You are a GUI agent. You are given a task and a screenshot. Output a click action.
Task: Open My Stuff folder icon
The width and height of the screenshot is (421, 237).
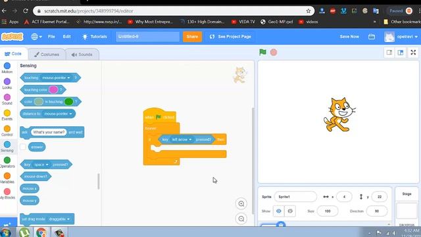[x=372, y=37]
